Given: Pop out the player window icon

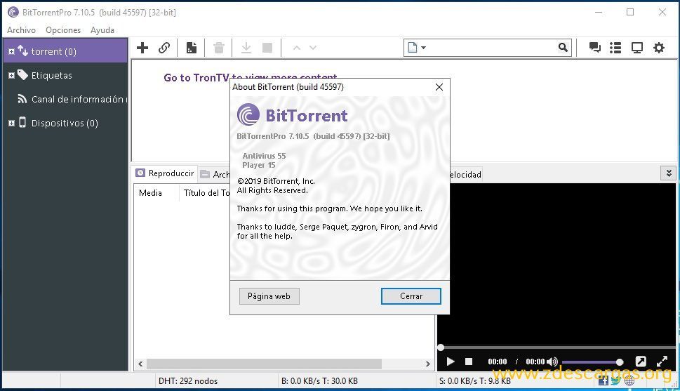Looking at the screenshot, I should click(641, 362).
